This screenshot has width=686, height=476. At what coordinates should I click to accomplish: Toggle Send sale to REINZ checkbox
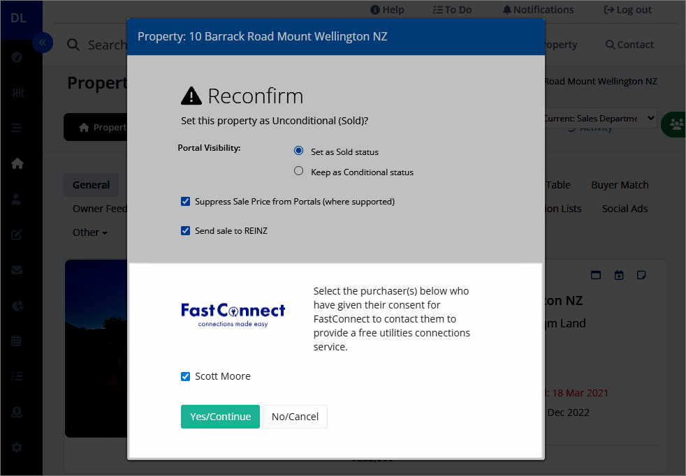tap(186, 231)
